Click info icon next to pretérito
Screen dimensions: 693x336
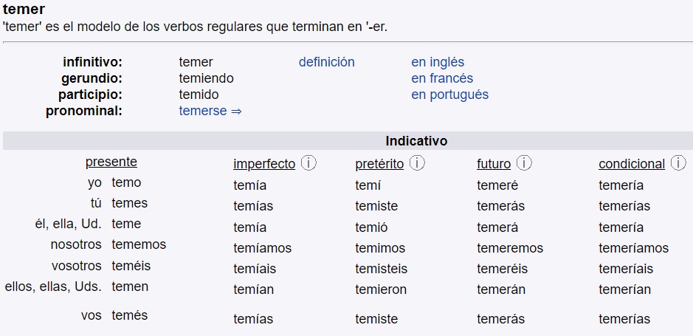(417, 163)
